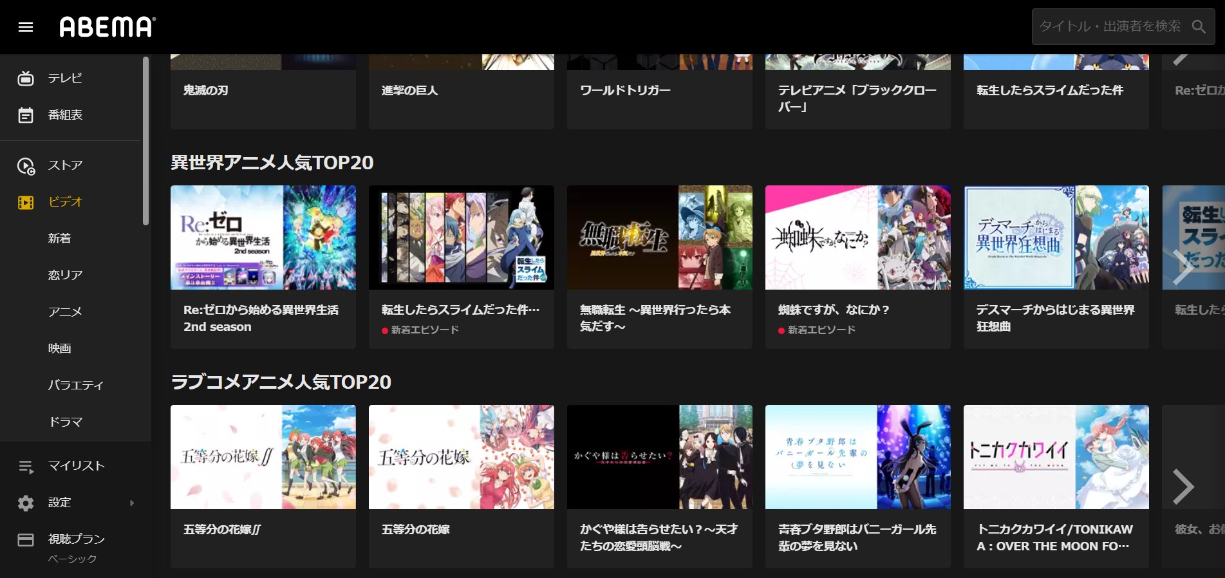Open 進撃の巨人 title card
This screenshot has height=578, width=1225.
coord(462,91)
